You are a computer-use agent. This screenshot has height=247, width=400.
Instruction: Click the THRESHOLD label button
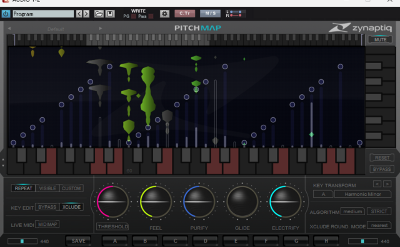[x=112, y=226]
